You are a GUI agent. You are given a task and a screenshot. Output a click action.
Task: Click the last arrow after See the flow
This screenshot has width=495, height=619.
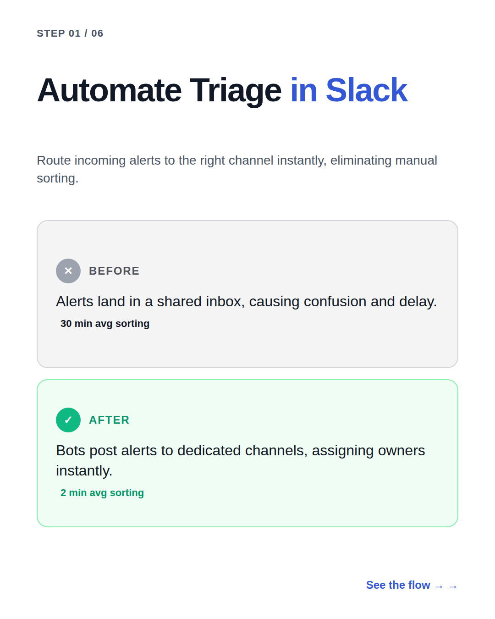pyautogui.click(x=453, y=586)
